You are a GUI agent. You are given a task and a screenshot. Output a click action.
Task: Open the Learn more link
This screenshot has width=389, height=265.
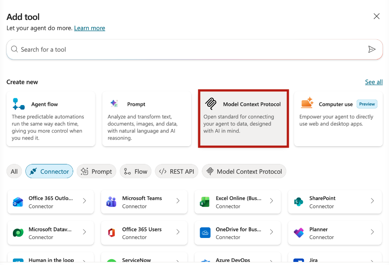point(90,28)
